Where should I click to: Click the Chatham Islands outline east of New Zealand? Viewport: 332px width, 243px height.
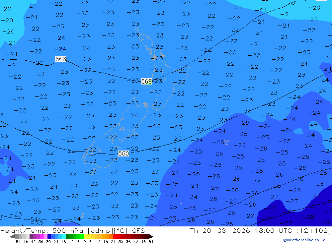click(x=226, y=142)
